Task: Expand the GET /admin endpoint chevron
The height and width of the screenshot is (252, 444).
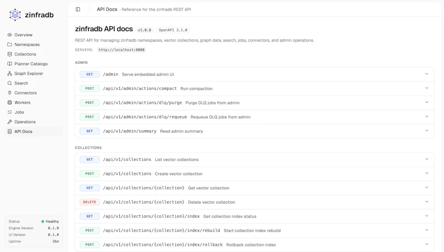Action: (x=426, y=74)
